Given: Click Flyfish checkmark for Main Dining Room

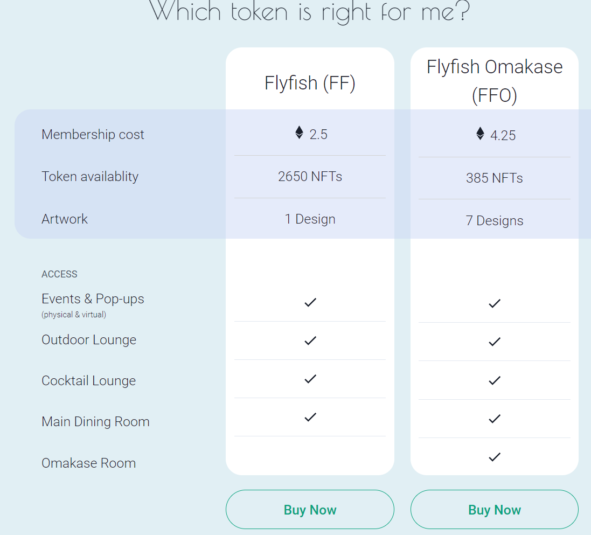Looking at the screenshot, I should pyautogui.click(x=310, y=418).
